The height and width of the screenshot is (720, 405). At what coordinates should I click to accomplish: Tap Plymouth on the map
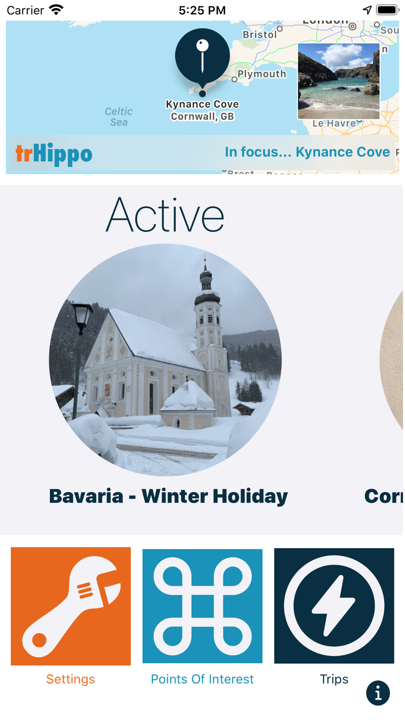click(262, 74)
